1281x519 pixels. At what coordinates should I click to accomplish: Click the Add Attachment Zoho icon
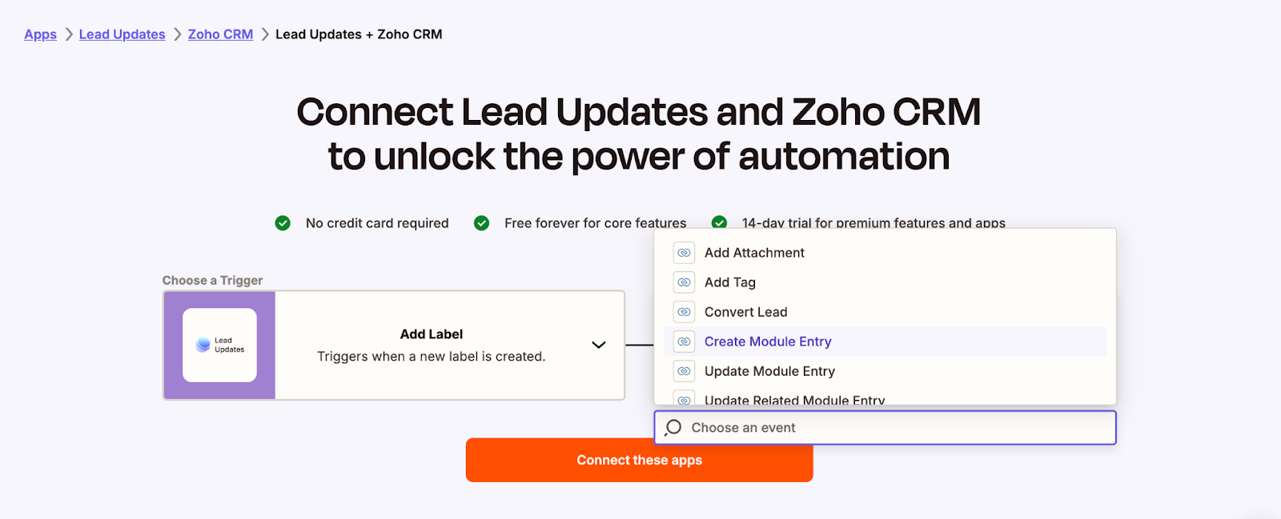[684, 253]
